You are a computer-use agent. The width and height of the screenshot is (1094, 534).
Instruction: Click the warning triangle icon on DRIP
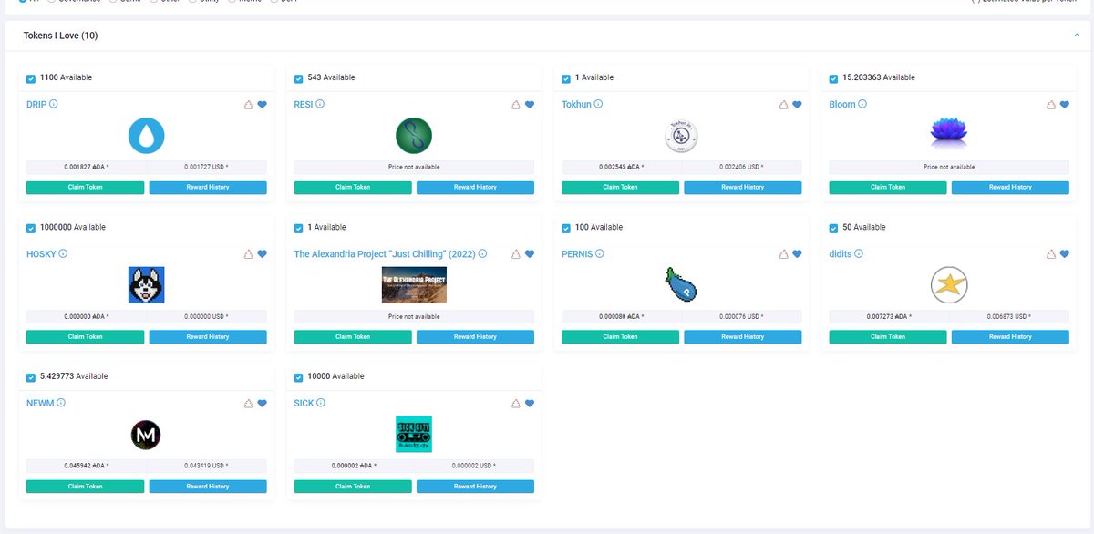248,105
